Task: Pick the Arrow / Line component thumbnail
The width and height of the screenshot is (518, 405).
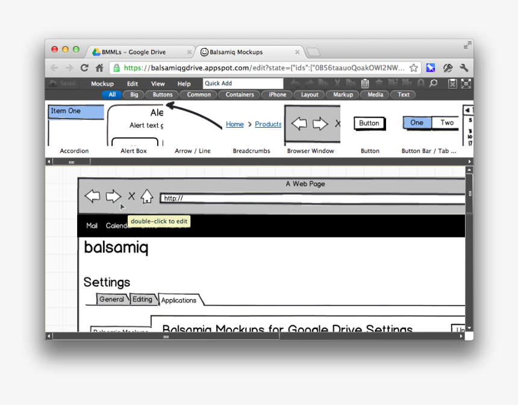Action: click(193, 116)
